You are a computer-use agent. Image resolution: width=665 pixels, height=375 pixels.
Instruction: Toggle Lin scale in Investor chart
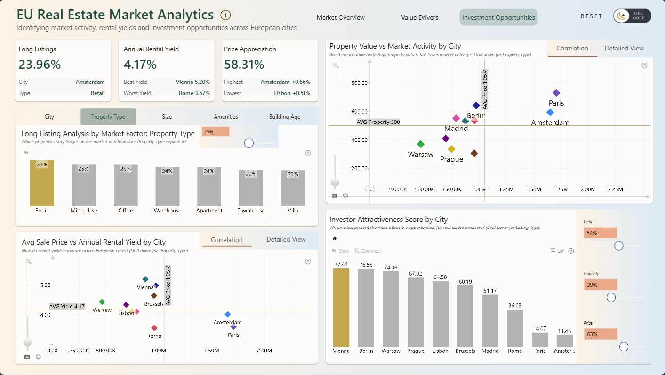click(x=557, y=251)
